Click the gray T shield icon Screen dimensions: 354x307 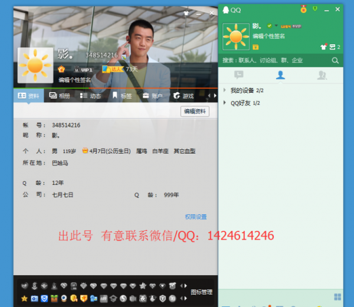(x=163, y=299)
